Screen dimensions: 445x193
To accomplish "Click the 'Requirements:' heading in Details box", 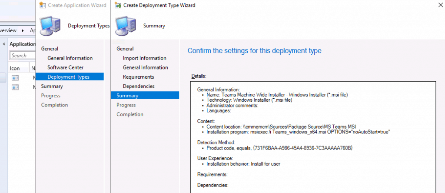I will (x=212, y=174).
